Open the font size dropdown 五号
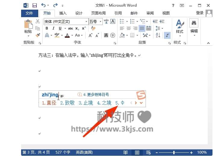The image size is (214, 156). 100,22
